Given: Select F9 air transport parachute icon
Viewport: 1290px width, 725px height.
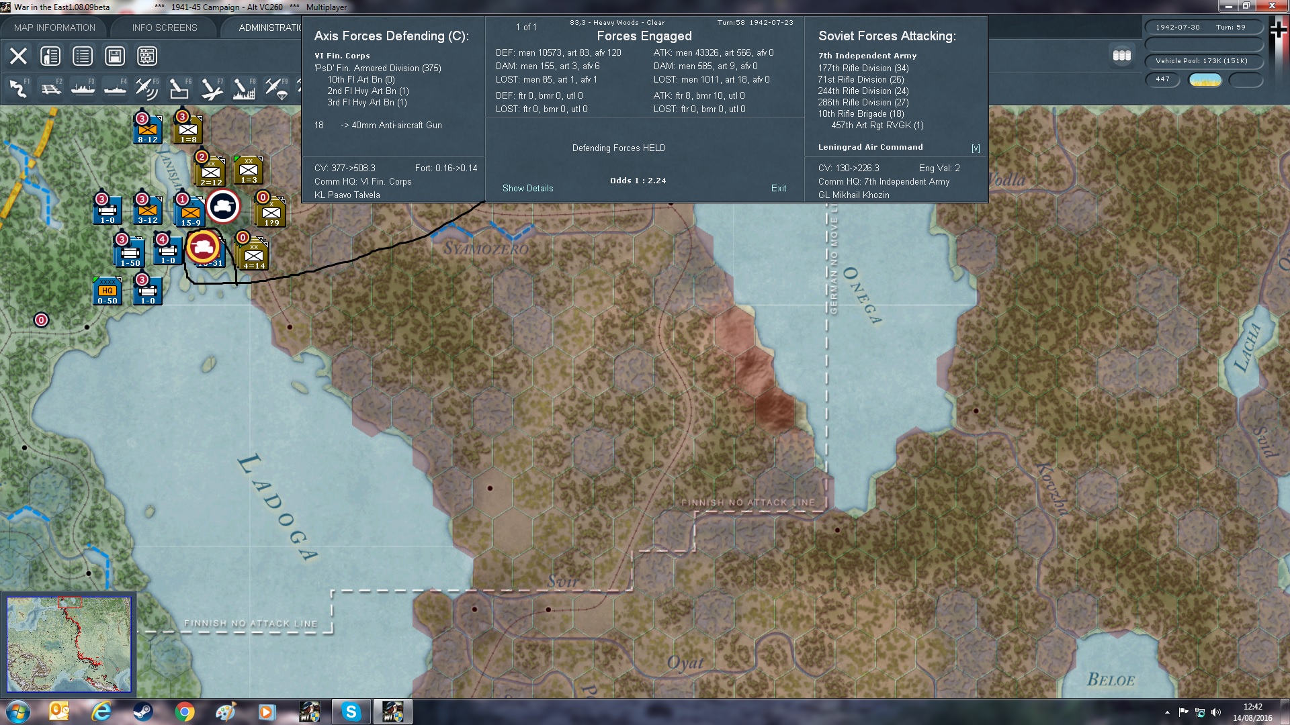Looking at the screenshot, I should (x=276, y=89).
